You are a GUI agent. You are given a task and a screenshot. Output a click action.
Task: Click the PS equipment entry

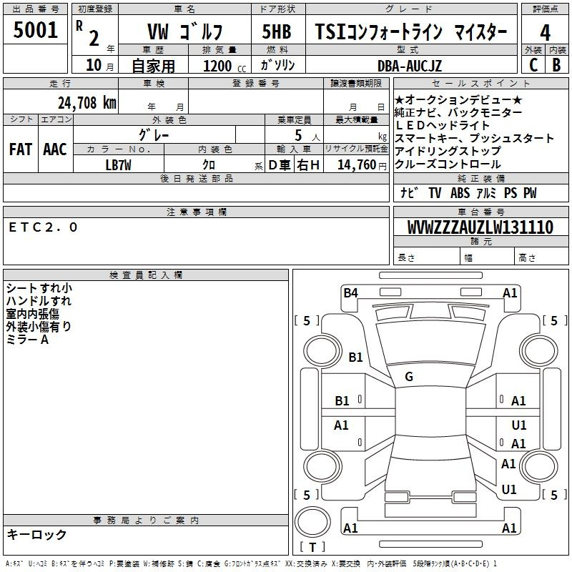click(511, 192)
